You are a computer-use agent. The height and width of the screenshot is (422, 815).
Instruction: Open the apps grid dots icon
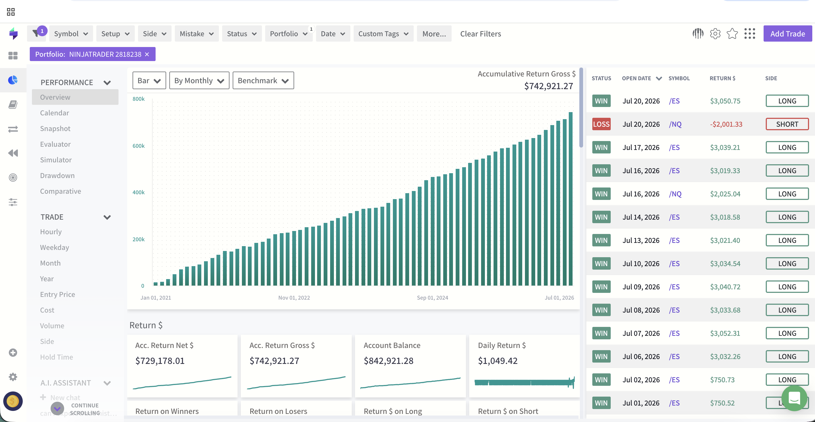(x=750, y=34)
